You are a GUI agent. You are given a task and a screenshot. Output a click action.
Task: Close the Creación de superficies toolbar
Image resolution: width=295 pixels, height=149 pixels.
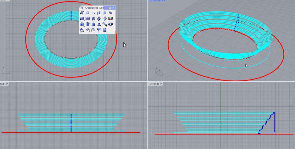point(113,8)
